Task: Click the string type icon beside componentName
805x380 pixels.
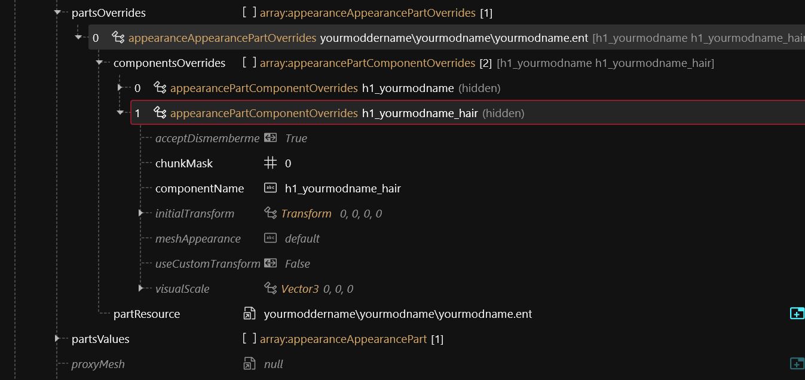Action: (270, 188)
